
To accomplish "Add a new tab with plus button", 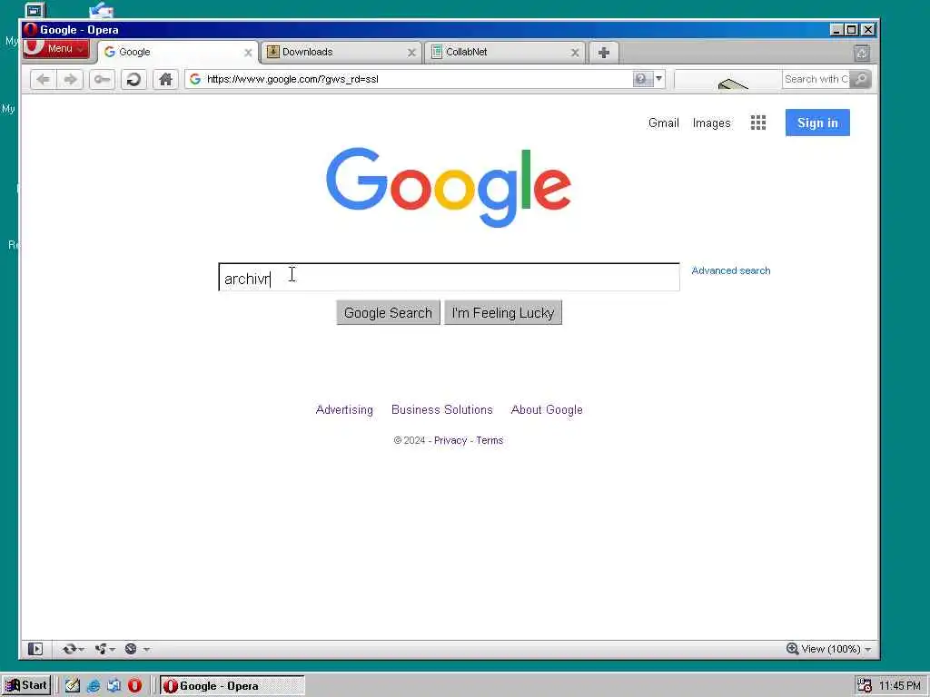I will coord(604,52).
